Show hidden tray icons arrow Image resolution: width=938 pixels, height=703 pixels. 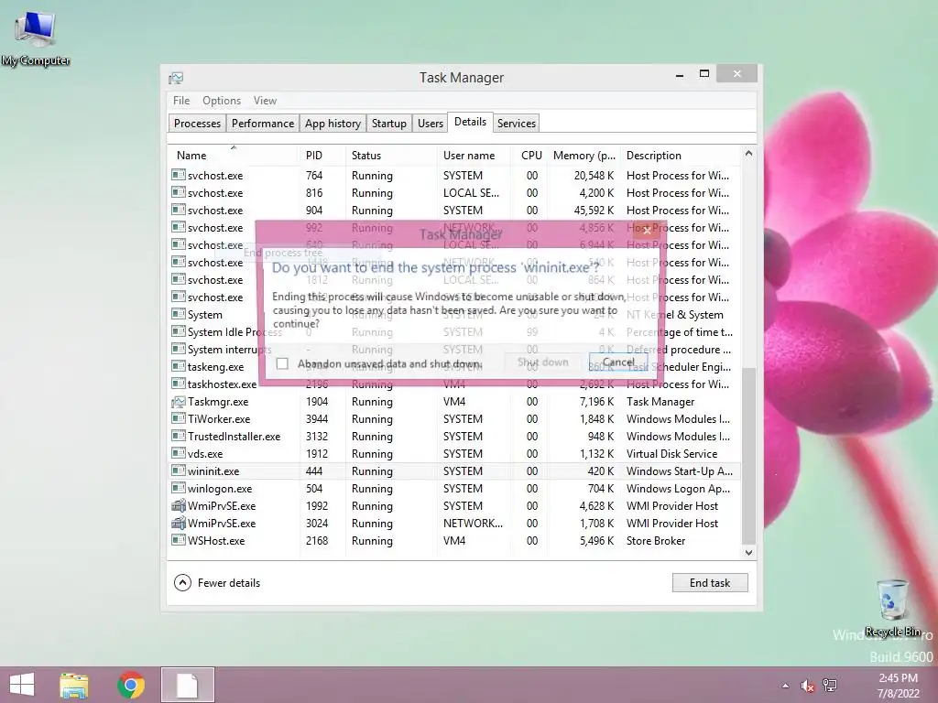click(x=785, y=686)
